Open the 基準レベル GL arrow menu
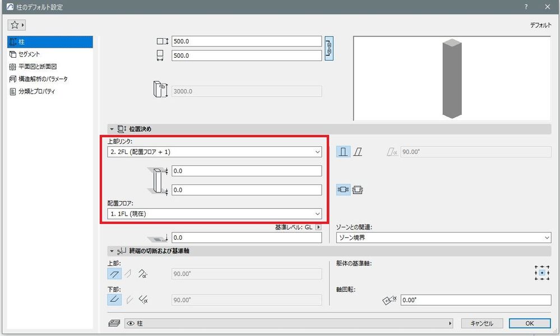 (x=318, y=227)
